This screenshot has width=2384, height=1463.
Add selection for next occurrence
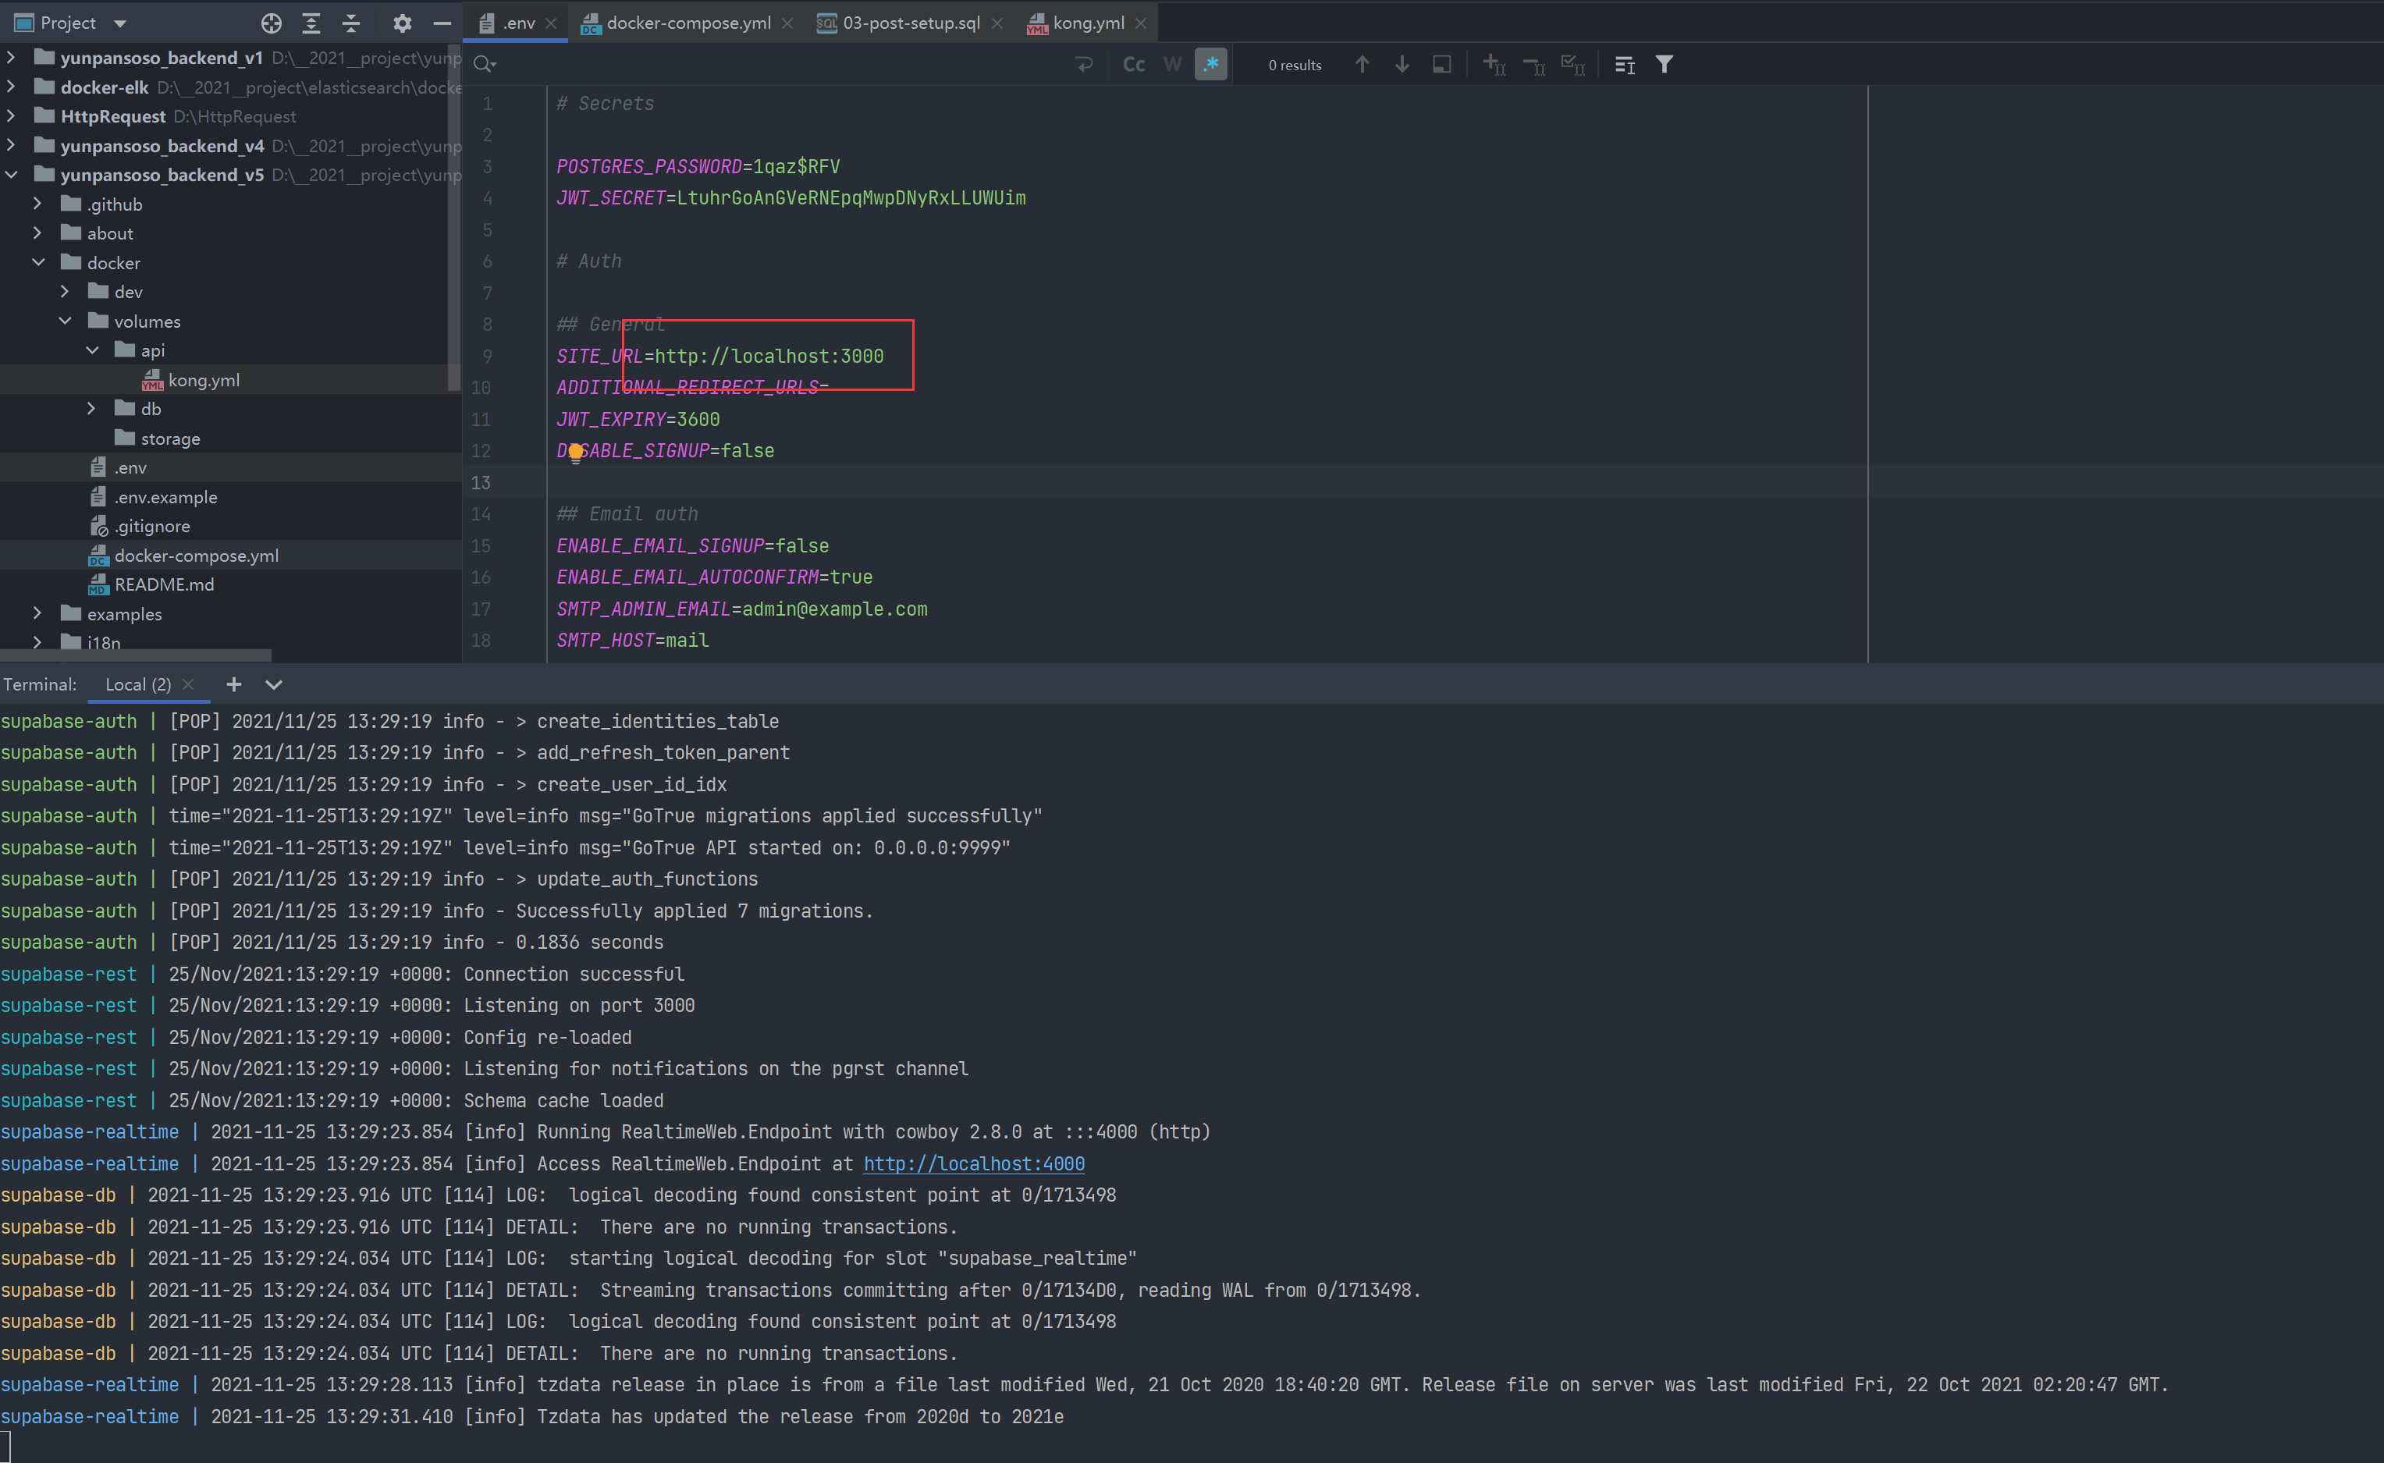coord(1494,65)
